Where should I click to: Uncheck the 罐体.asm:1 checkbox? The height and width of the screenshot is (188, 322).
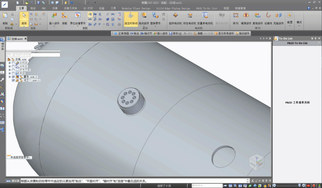click(13, 77)
